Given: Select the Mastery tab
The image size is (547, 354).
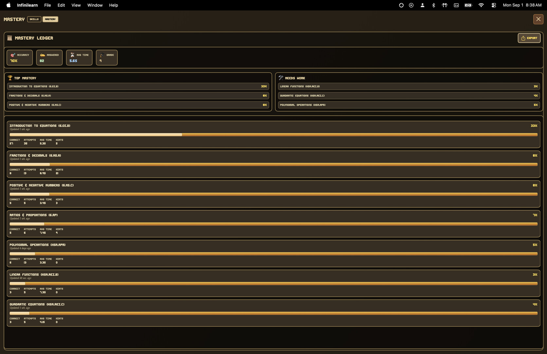Looking at the screenshot, I should point(50,19).
